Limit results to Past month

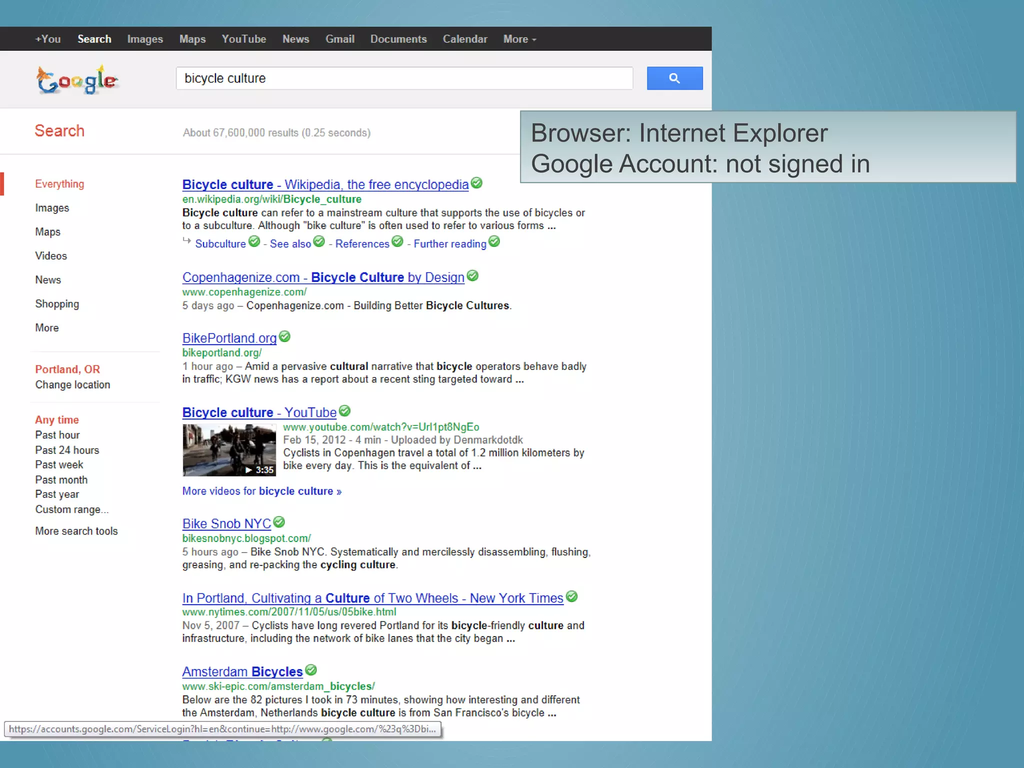(x=61, y=479)
